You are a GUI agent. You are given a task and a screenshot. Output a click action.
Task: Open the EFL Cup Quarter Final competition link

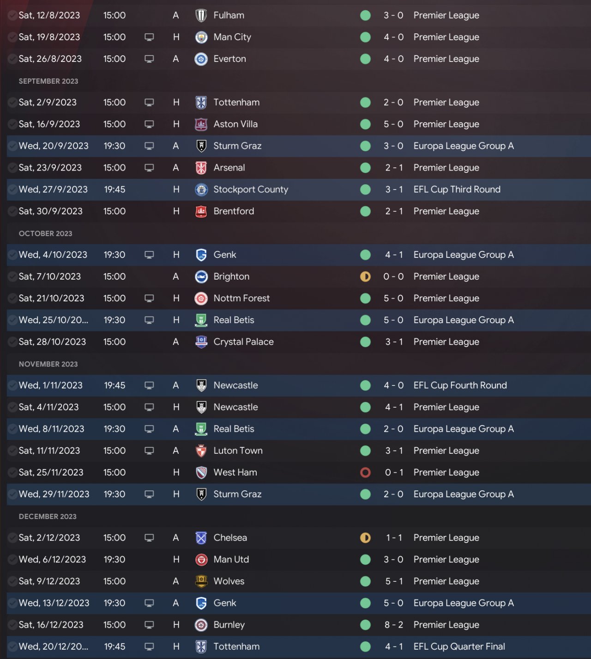pos(459,647)
